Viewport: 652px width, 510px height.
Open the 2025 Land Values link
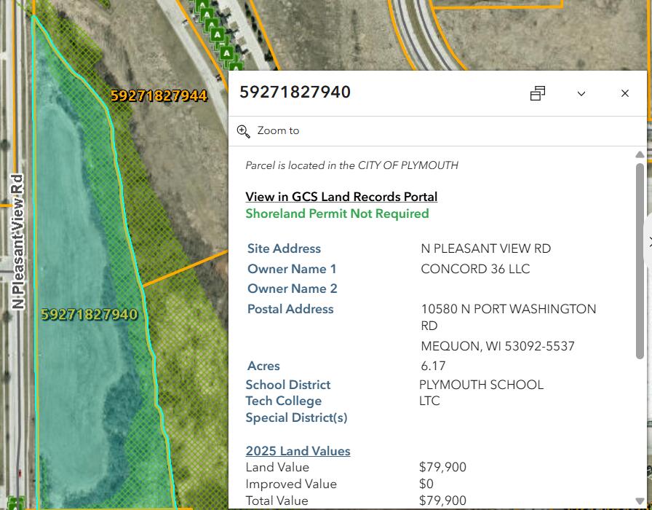298,451
